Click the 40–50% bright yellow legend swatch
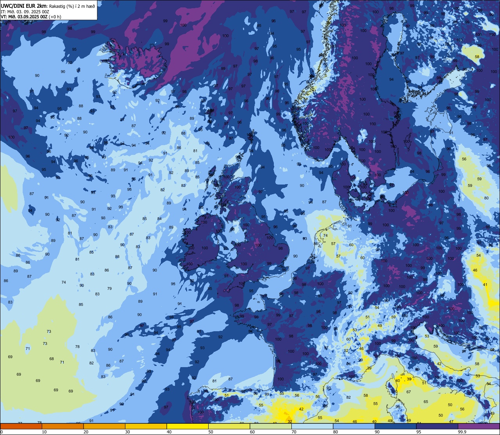The height and width of the screenshot is (435, 500). click(x=187, y=426)
